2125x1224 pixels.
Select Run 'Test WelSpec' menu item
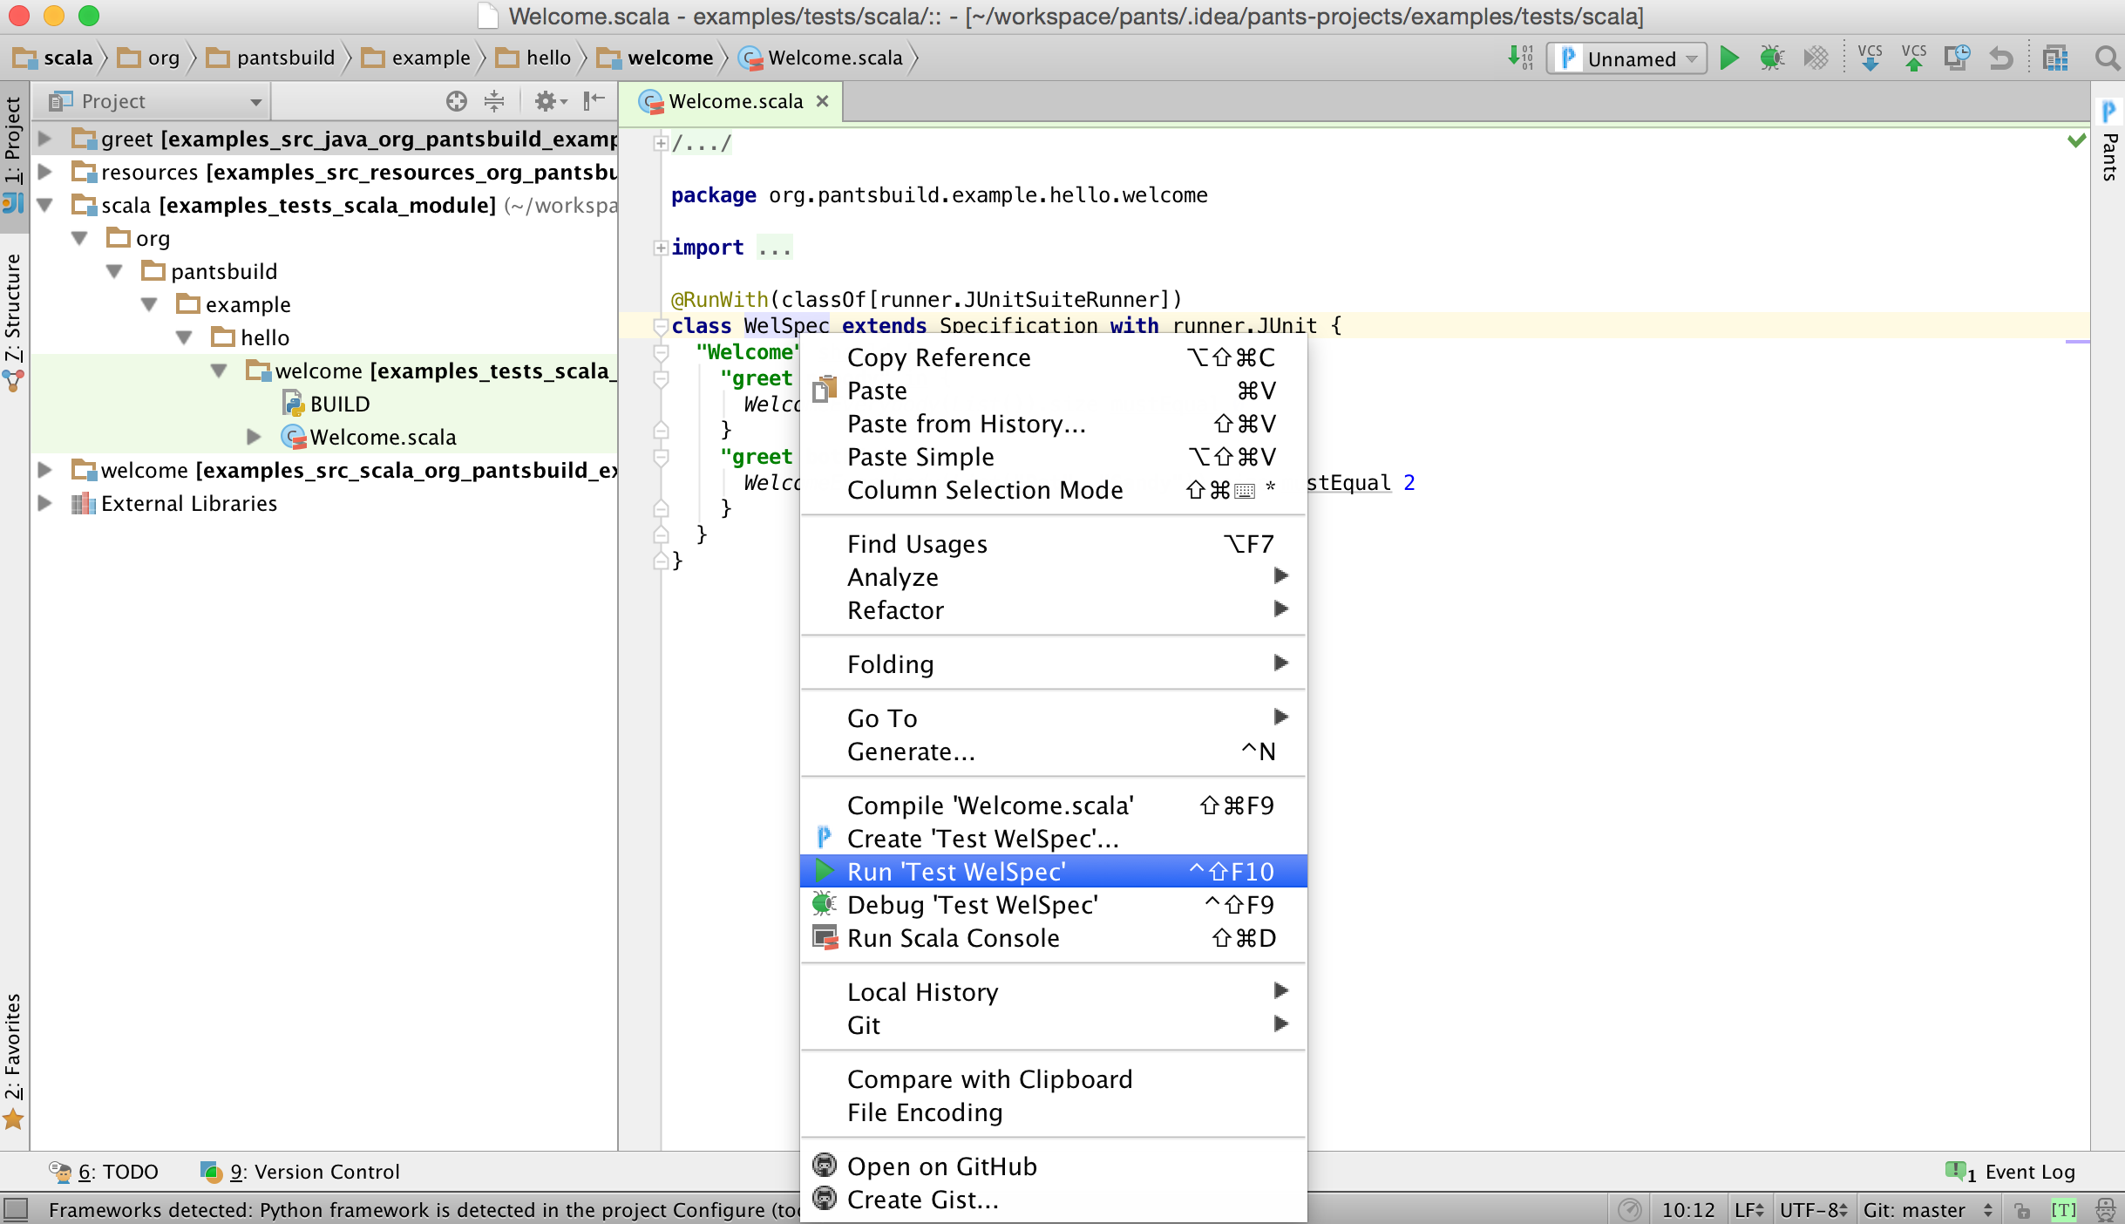(x=956, y=871)
